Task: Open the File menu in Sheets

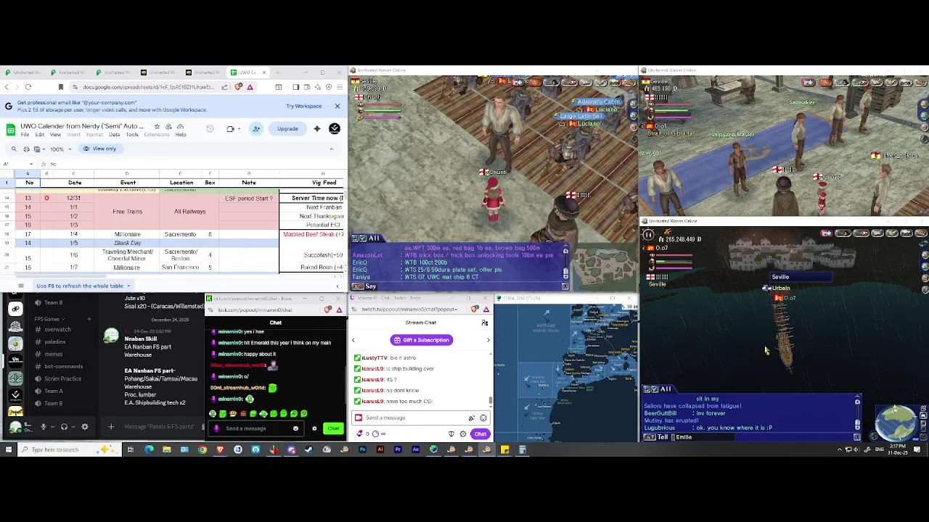Action: (25, 134)
